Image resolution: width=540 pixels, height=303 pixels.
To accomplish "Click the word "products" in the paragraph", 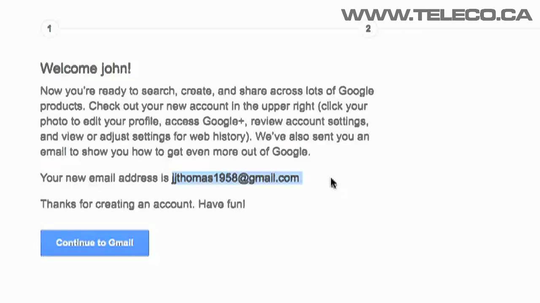I will tap(61, 106).
